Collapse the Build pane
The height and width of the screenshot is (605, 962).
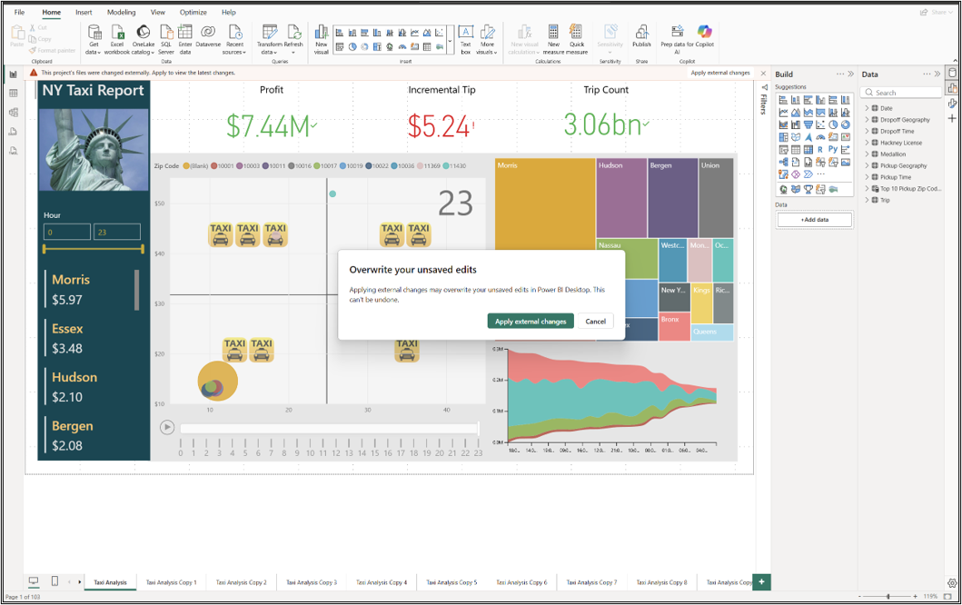851,74
